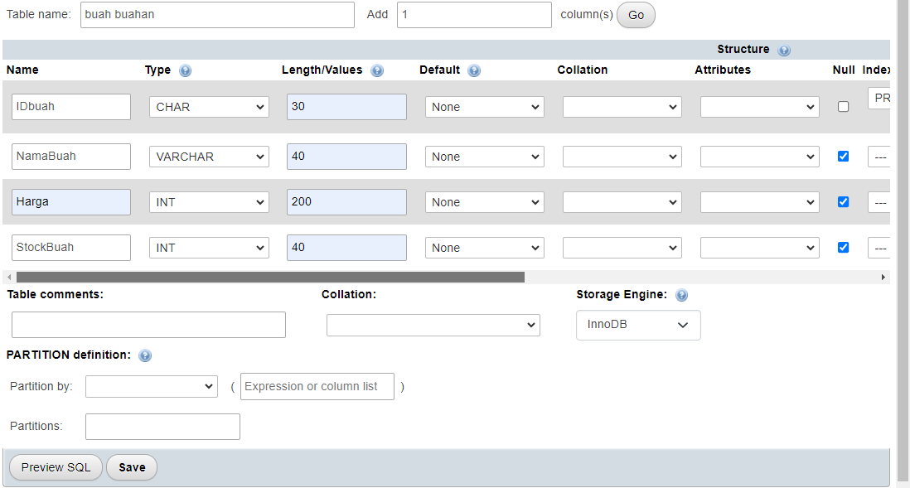
Task: Click the horizontal scrollbar left arrow
Action: [9, 277]
